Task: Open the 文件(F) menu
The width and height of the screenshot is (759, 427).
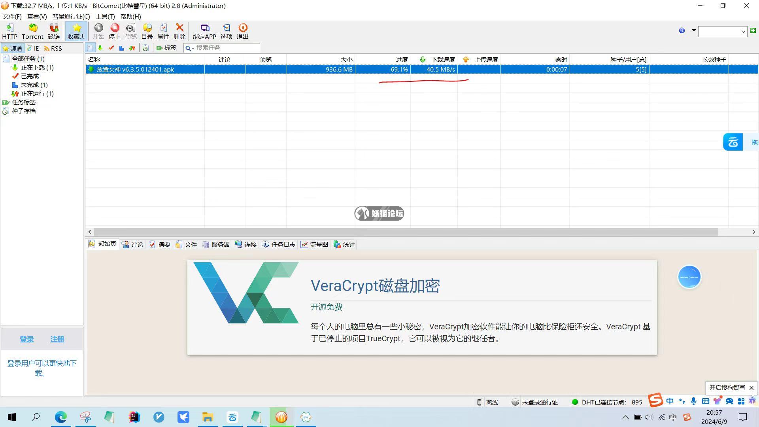Action: click(x=12, y=16)
